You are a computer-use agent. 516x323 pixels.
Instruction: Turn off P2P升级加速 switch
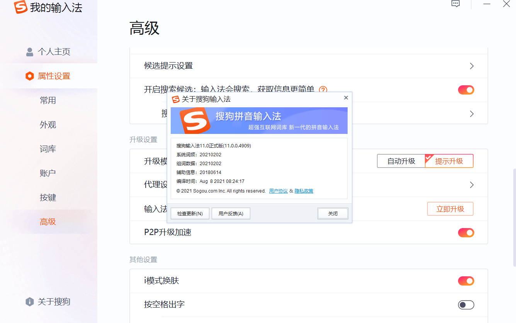(466, 233)
